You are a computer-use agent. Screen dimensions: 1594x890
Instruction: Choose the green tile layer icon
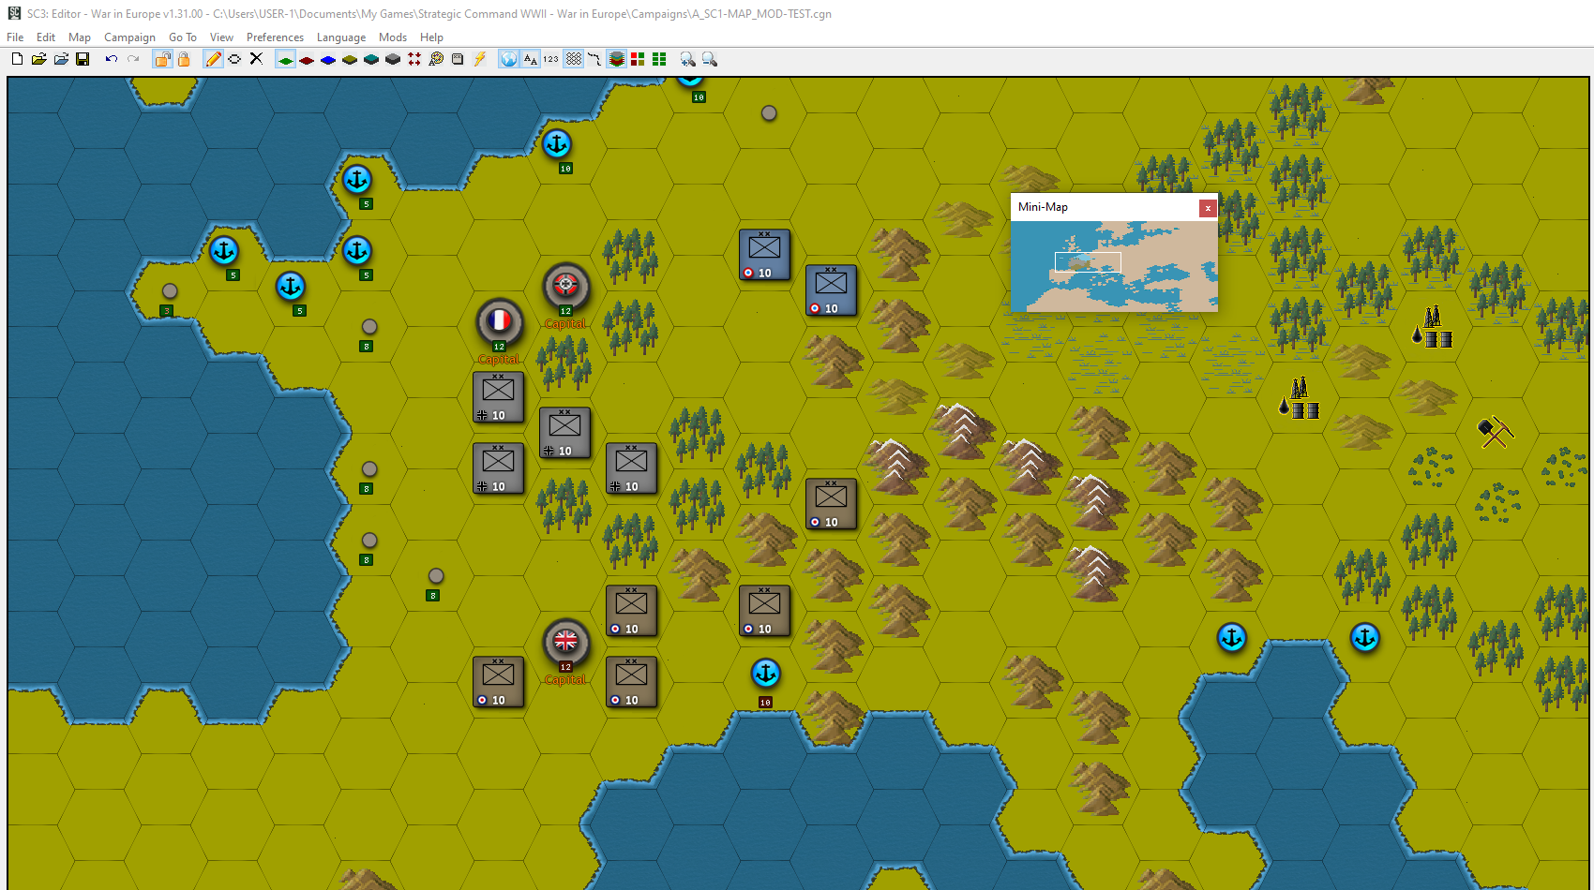(x=285, y=59)
